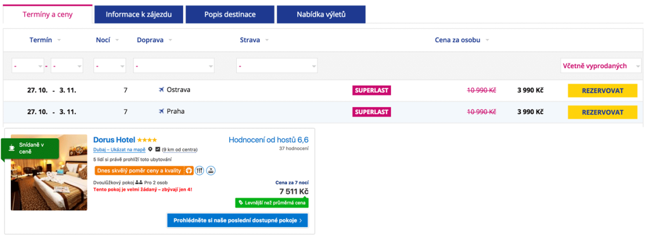Click the airplane icon next to Praha
The width and height of the screenshot is (646, 235).
(x=161, y=112)
